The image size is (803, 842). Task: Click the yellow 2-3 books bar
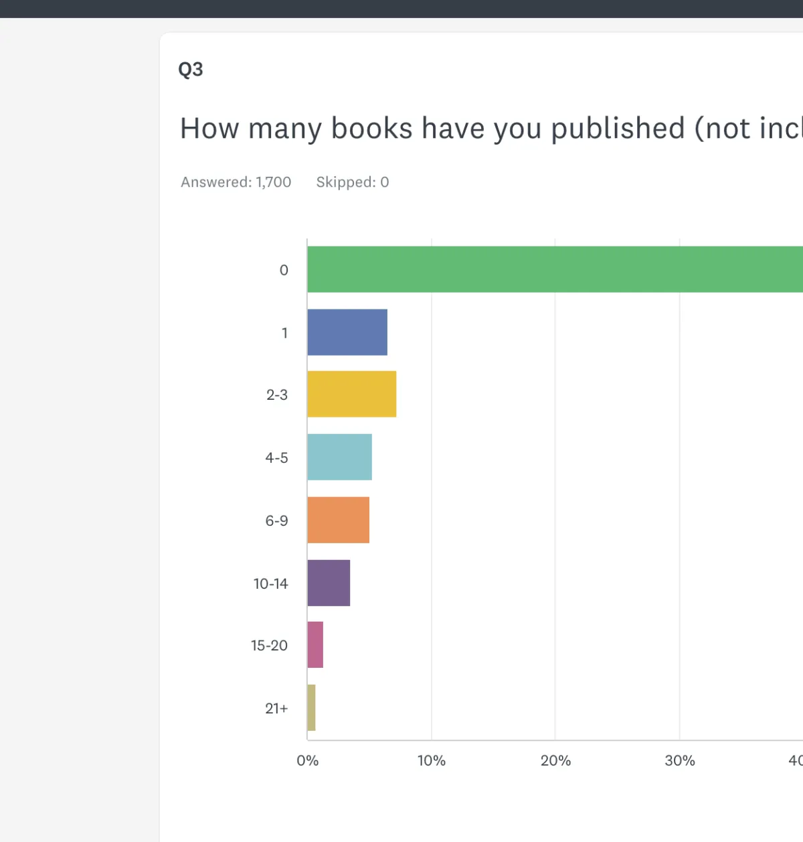(352, 395)
